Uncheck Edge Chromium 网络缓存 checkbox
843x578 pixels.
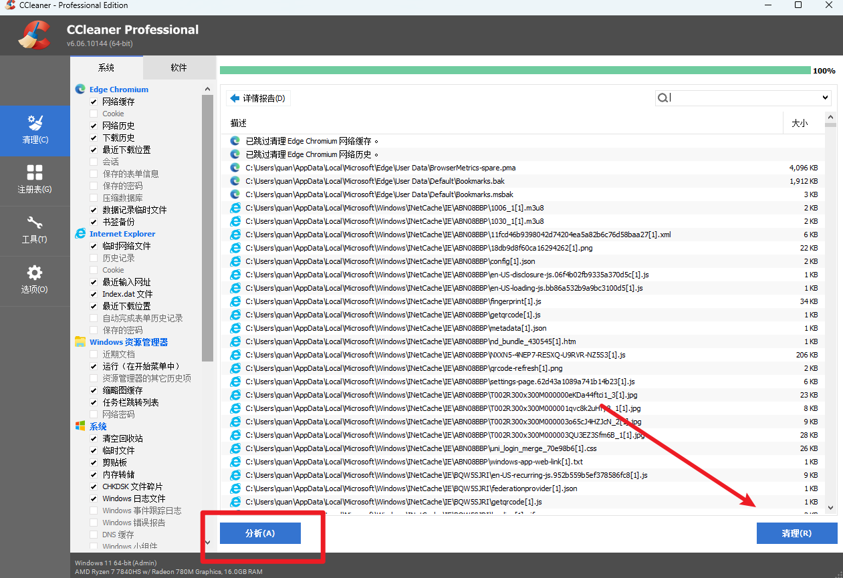pos(94,102)
